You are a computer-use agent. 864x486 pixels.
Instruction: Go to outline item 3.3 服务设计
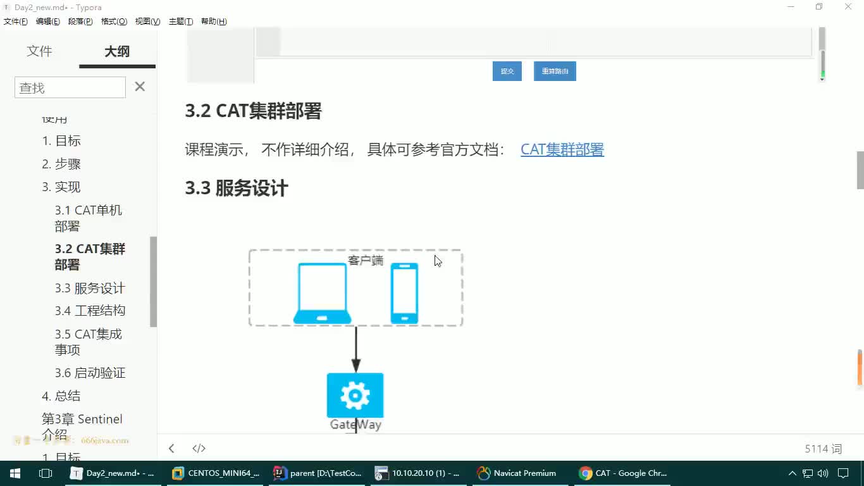[90, 288]
